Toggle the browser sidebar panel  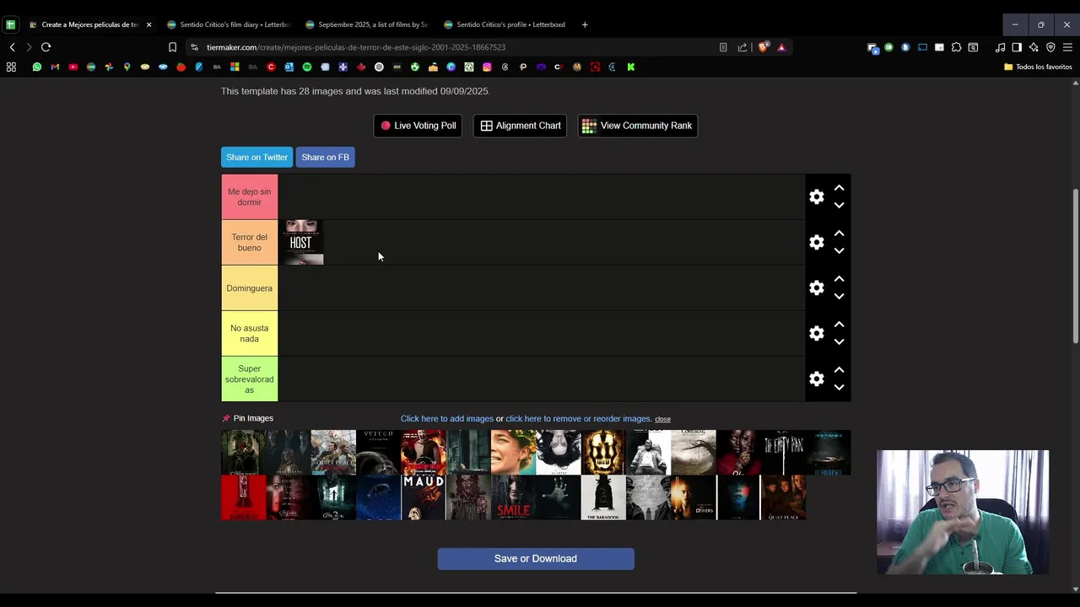coord(1017,47)
